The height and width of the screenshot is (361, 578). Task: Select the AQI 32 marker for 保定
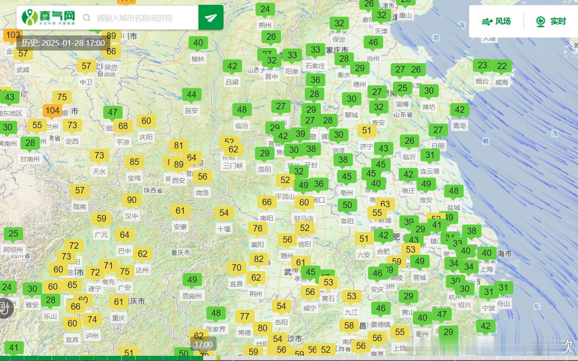point(339,23)
